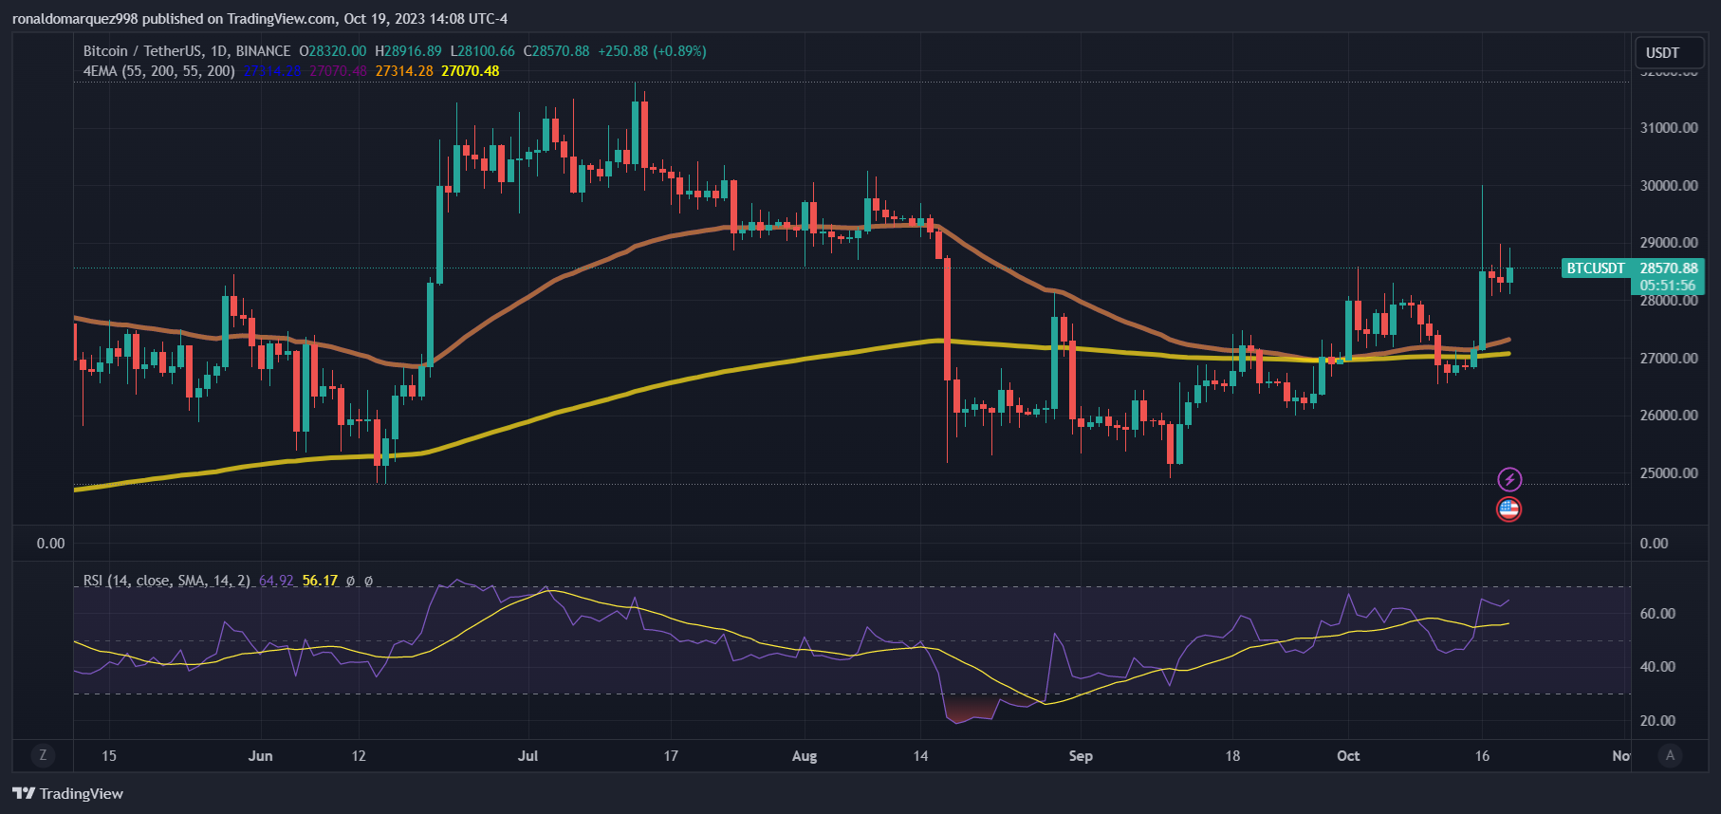This screenshot has height=814, width=1721.
Task: Click the yellow 56.17 RSI value
Action: (320, 581)
